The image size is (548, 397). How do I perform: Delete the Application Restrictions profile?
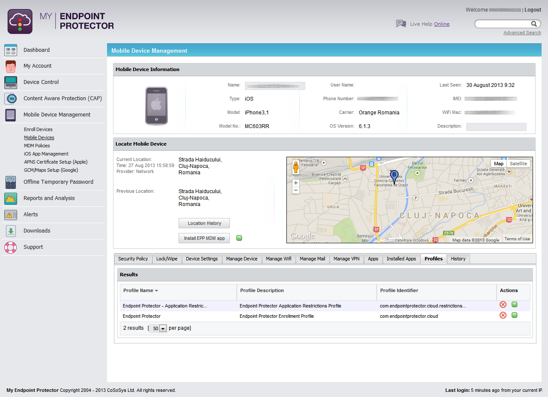point(503,304)
